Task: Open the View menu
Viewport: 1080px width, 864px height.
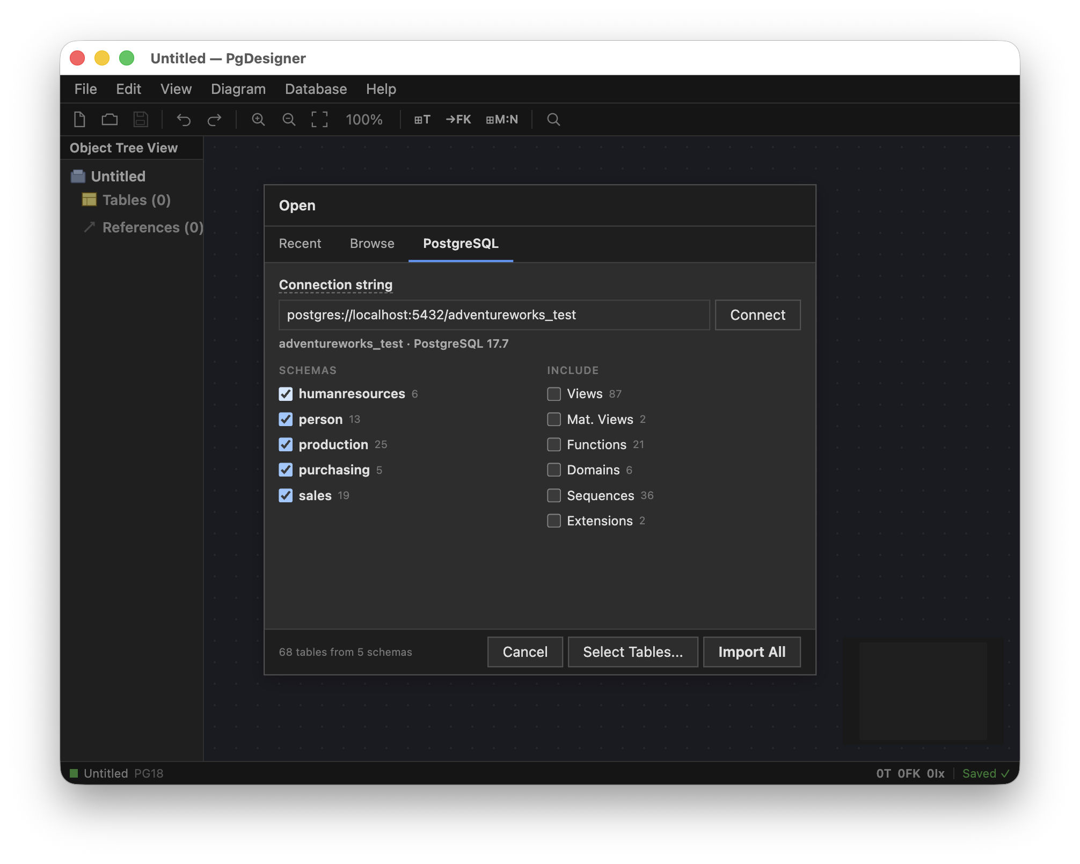Action: point(176,89)
